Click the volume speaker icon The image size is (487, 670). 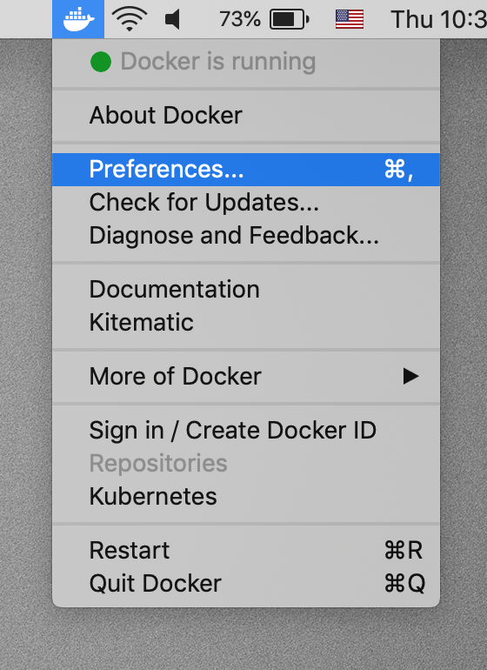point(172,20)
